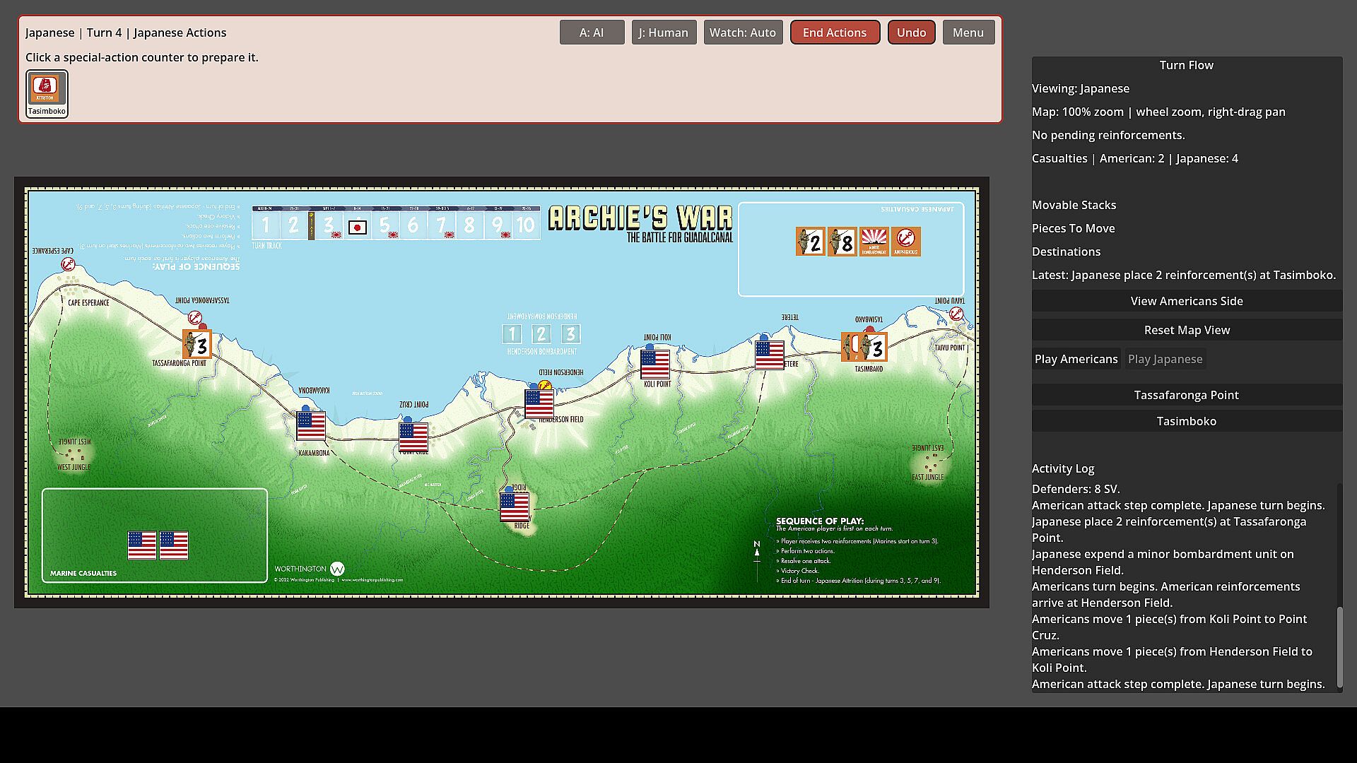Toggle the J: Human player setting

coord(664,32)
